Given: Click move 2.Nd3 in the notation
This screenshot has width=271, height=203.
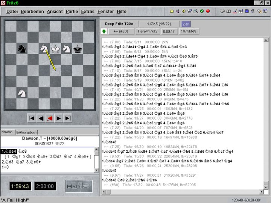Looking at the screenshot, I should tap(8, 162).
